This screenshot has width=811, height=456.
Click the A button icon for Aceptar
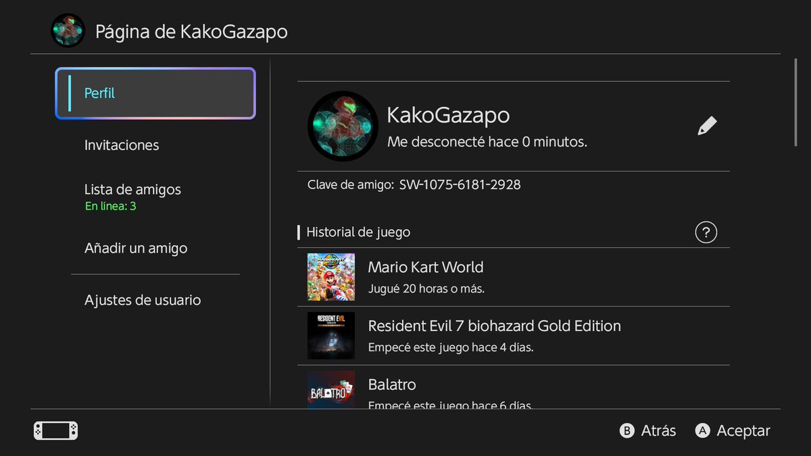tap(703, 430)
